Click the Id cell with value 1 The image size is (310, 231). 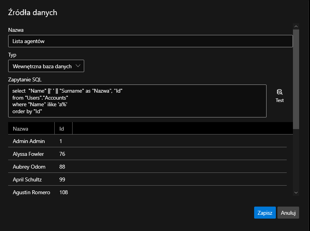[x=61, y=141]
